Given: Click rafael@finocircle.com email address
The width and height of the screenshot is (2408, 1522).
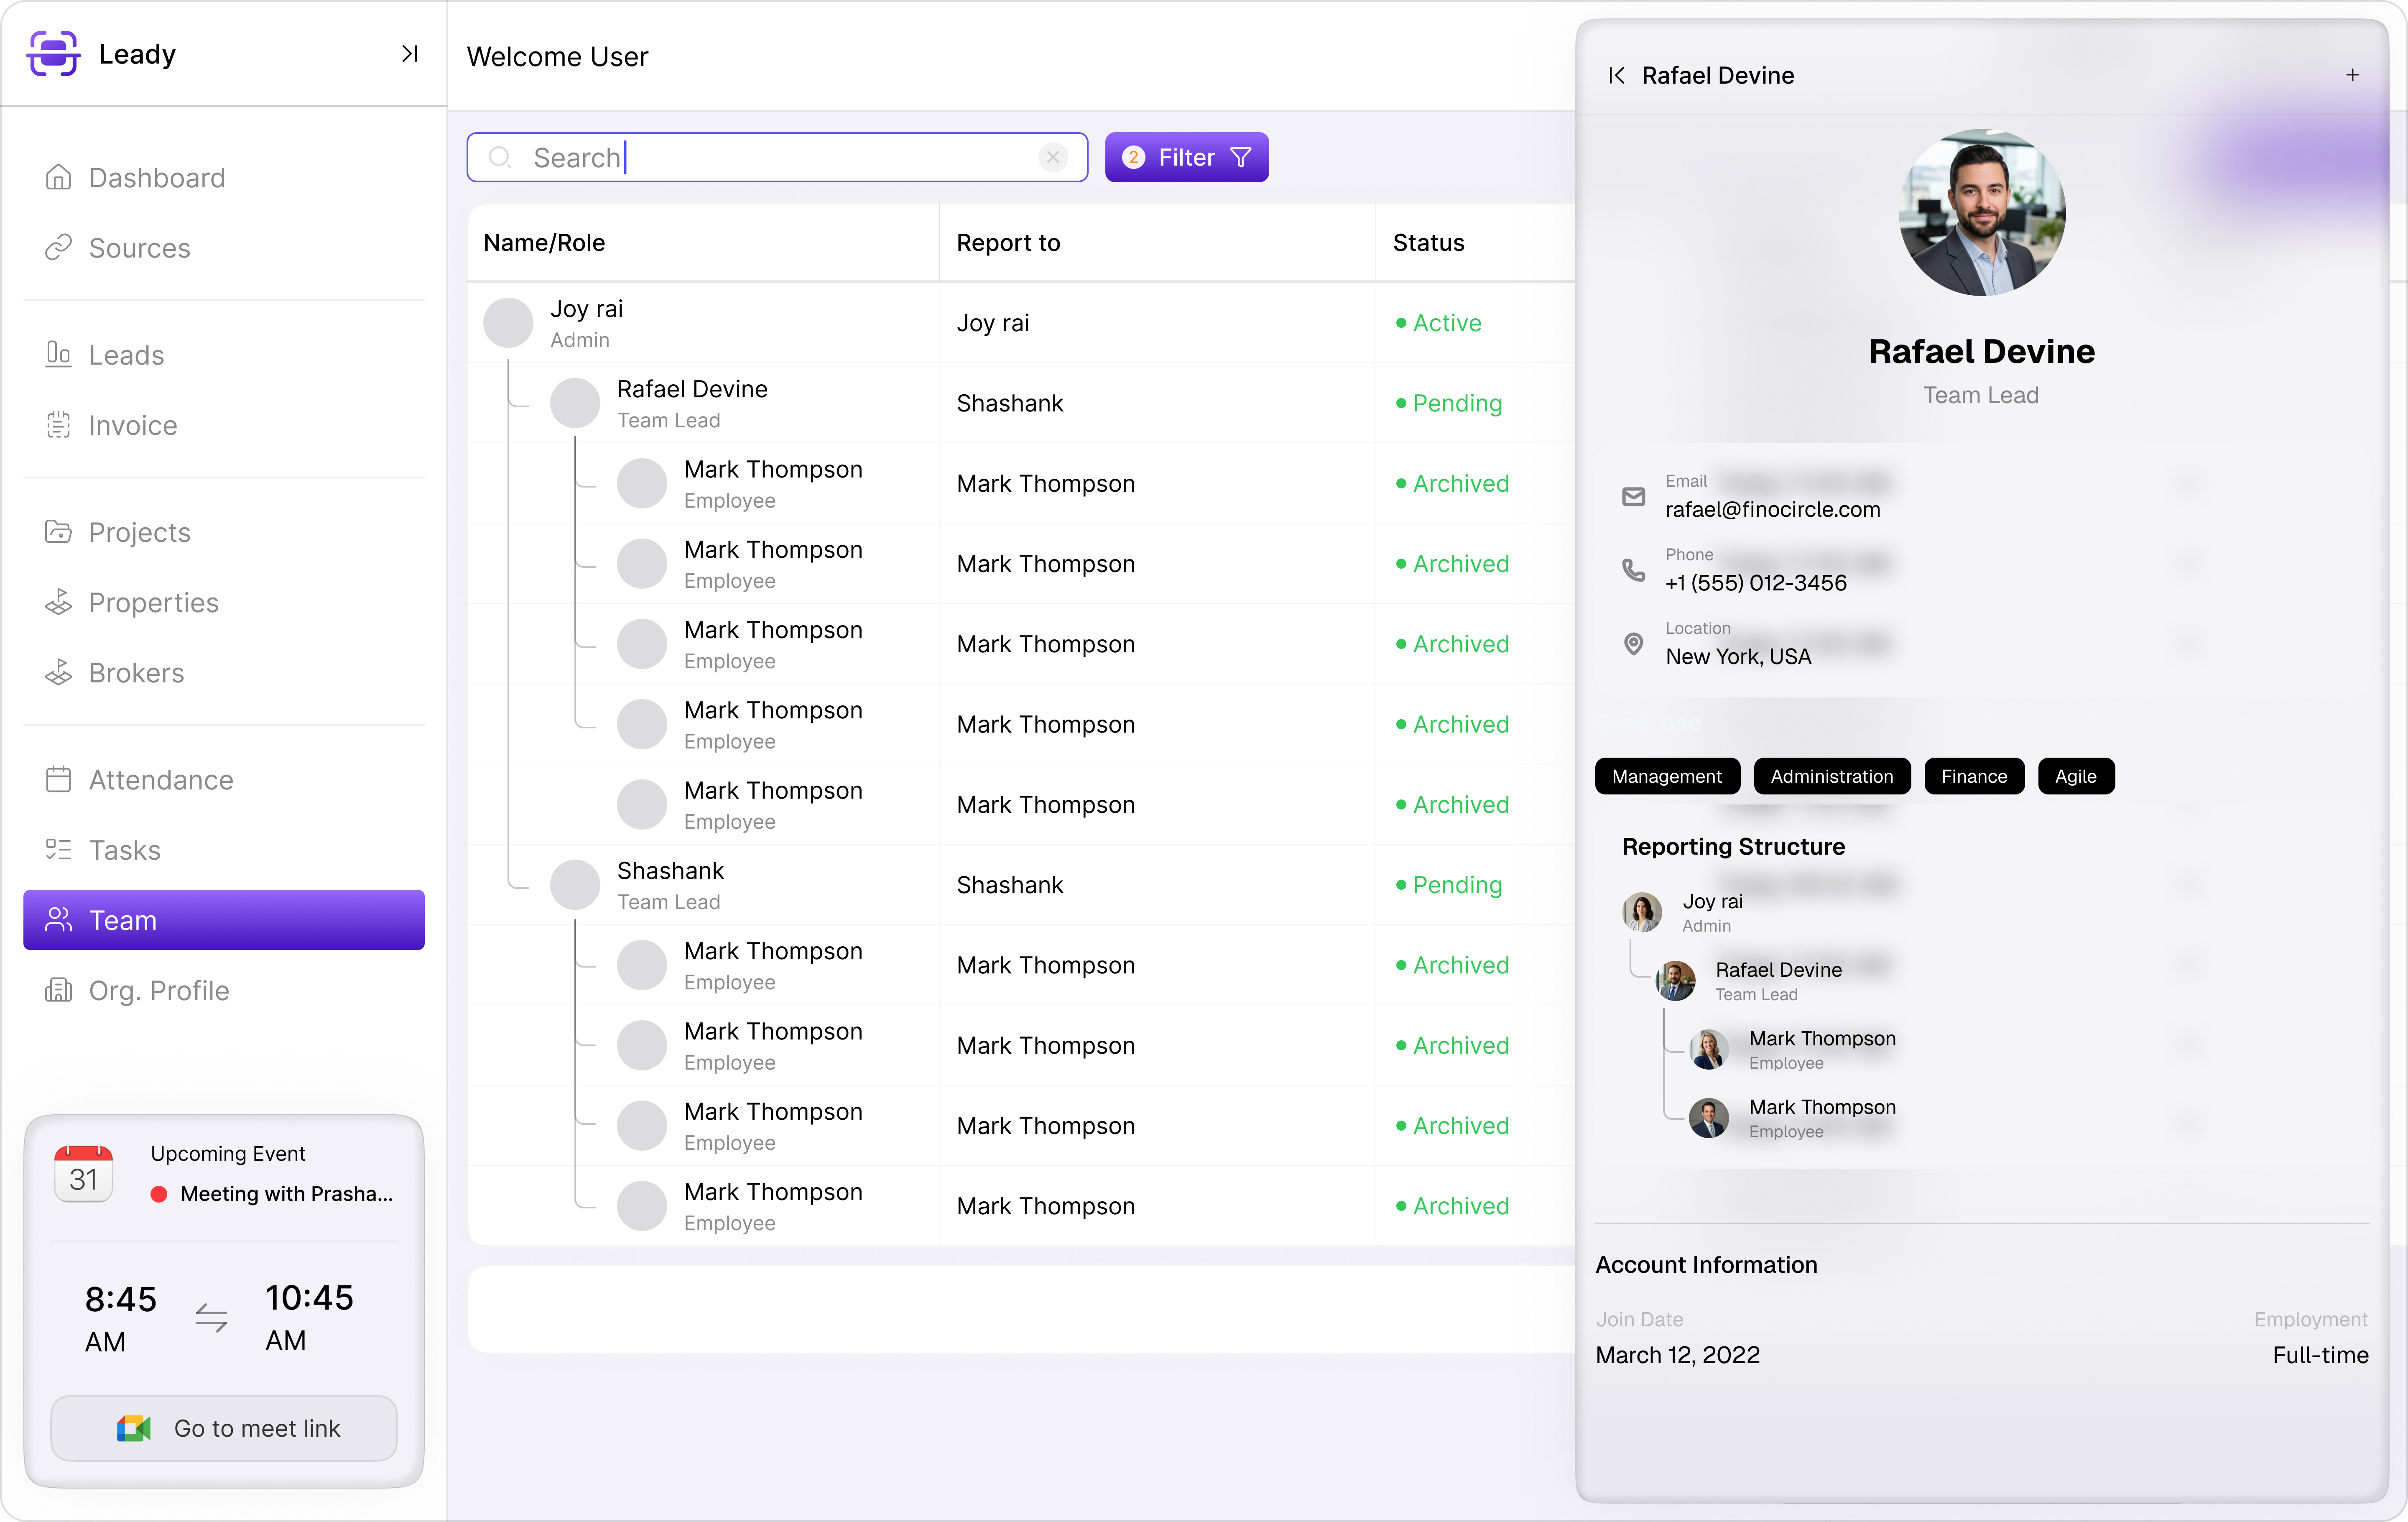Looking at the screenshot, I should [x=1772, y=510].
